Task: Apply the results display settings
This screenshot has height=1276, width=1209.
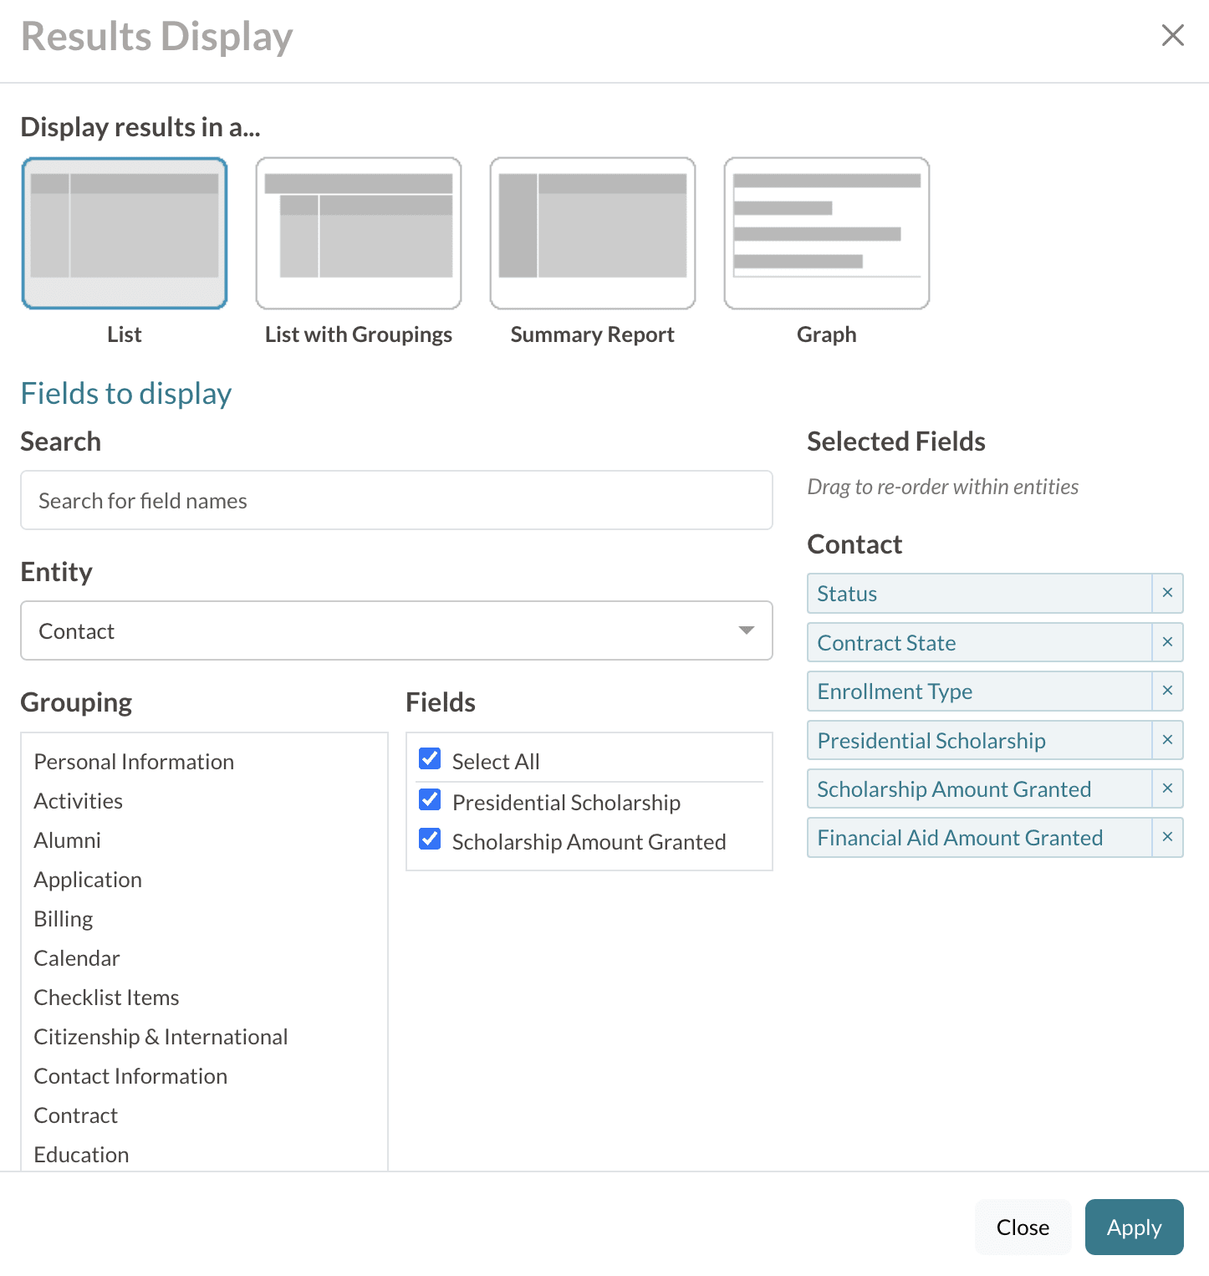Action: (1134, 1227)
